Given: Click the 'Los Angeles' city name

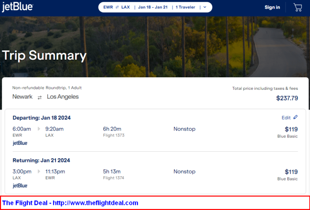Looking at the screenshot, I should [x=62, y=97].
